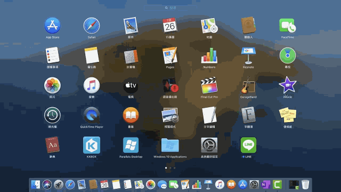This screenshot has height=192, width=341.
Task: Open Keynote from the Dock
Action: click(208, 185)
